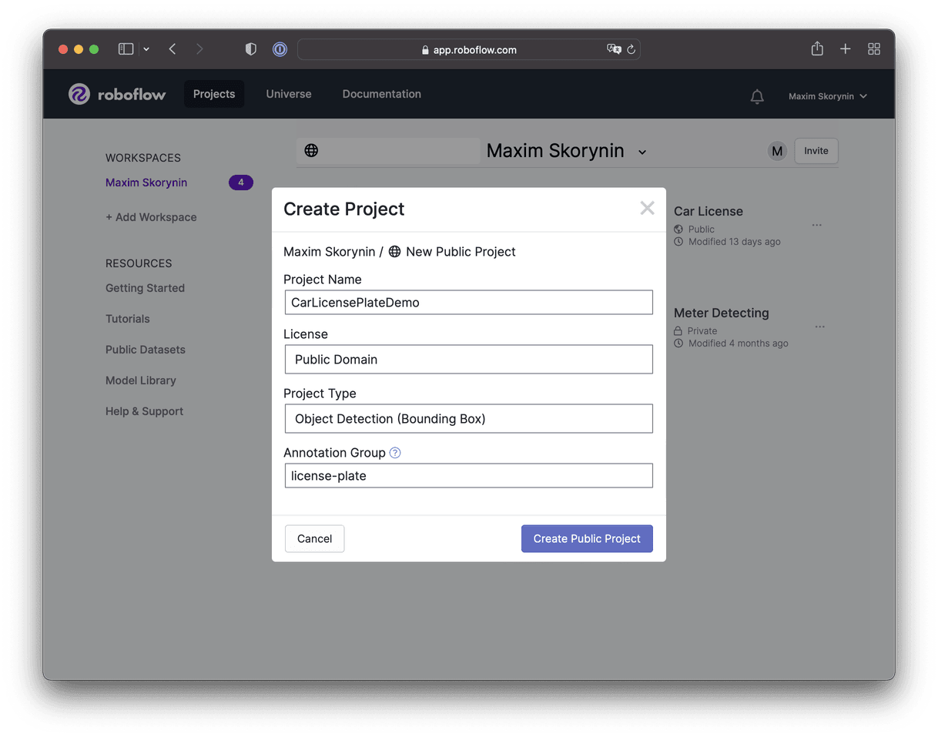The width and height of the screenshot is (938, 737).
Task: Open the notifications bell
Action: [757, 96]
